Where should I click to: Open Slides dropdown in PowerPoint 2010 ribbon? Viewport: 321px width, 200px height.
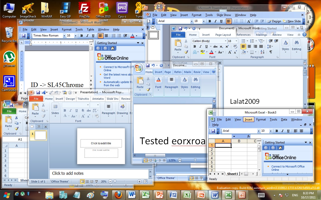tap(55, 110)
